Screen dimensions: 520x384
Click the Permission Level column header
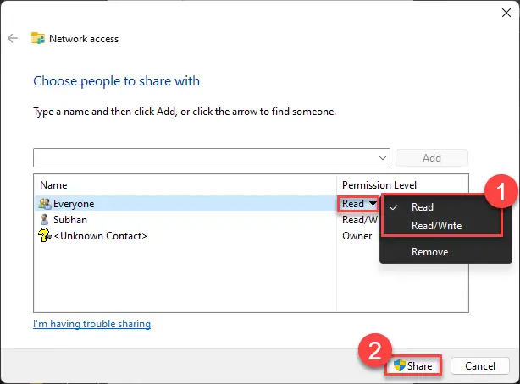(x=379, y=184)
